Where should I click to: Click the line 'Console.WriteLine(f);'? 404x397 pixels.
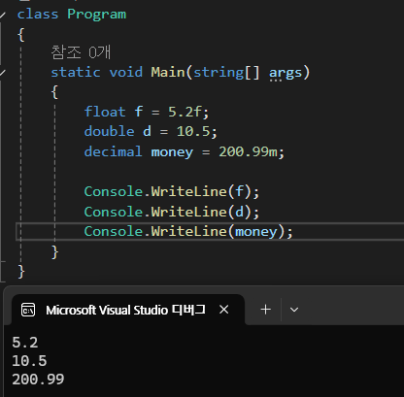[172, 191]
